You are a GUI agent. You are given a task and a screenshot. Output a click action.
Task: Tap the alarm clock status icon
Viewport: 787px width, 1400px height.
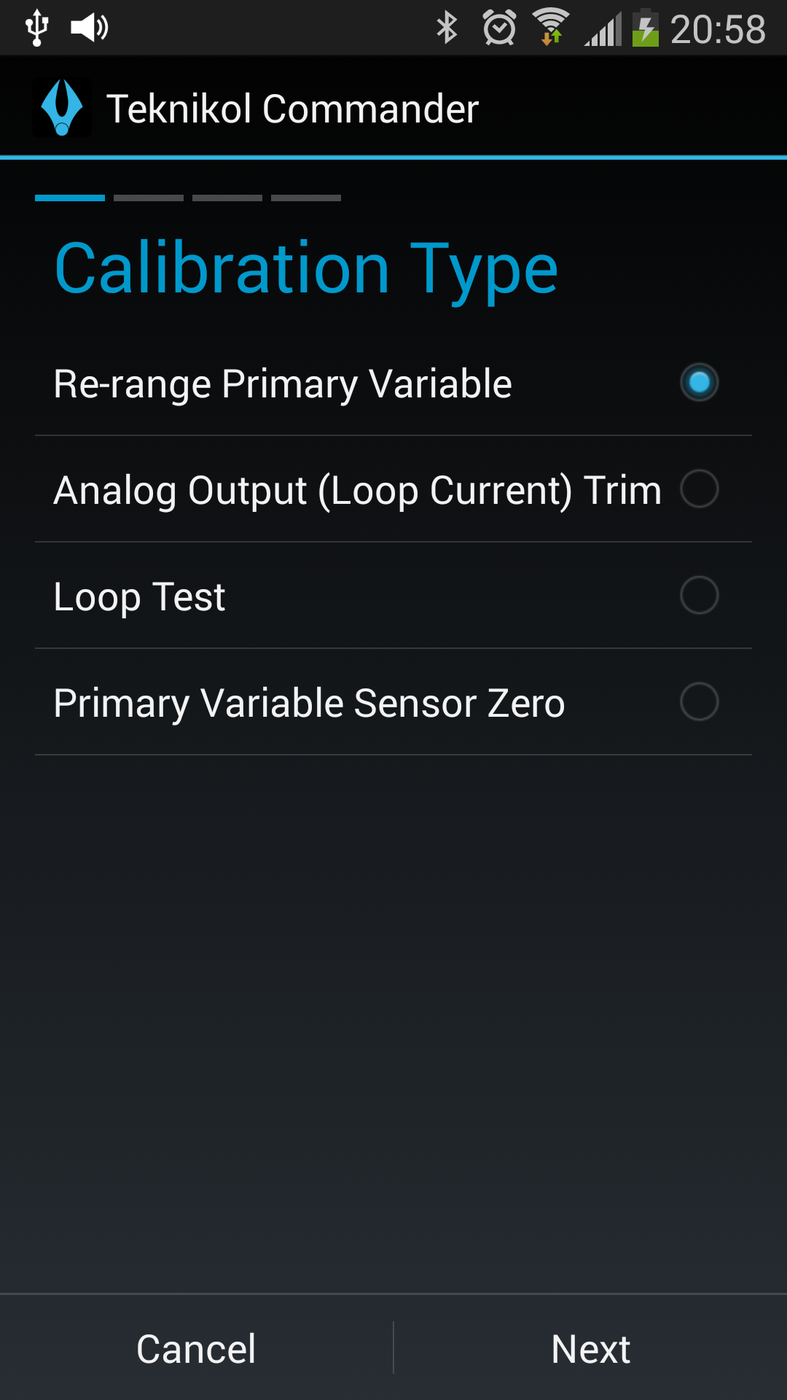[x=499, y=28]
